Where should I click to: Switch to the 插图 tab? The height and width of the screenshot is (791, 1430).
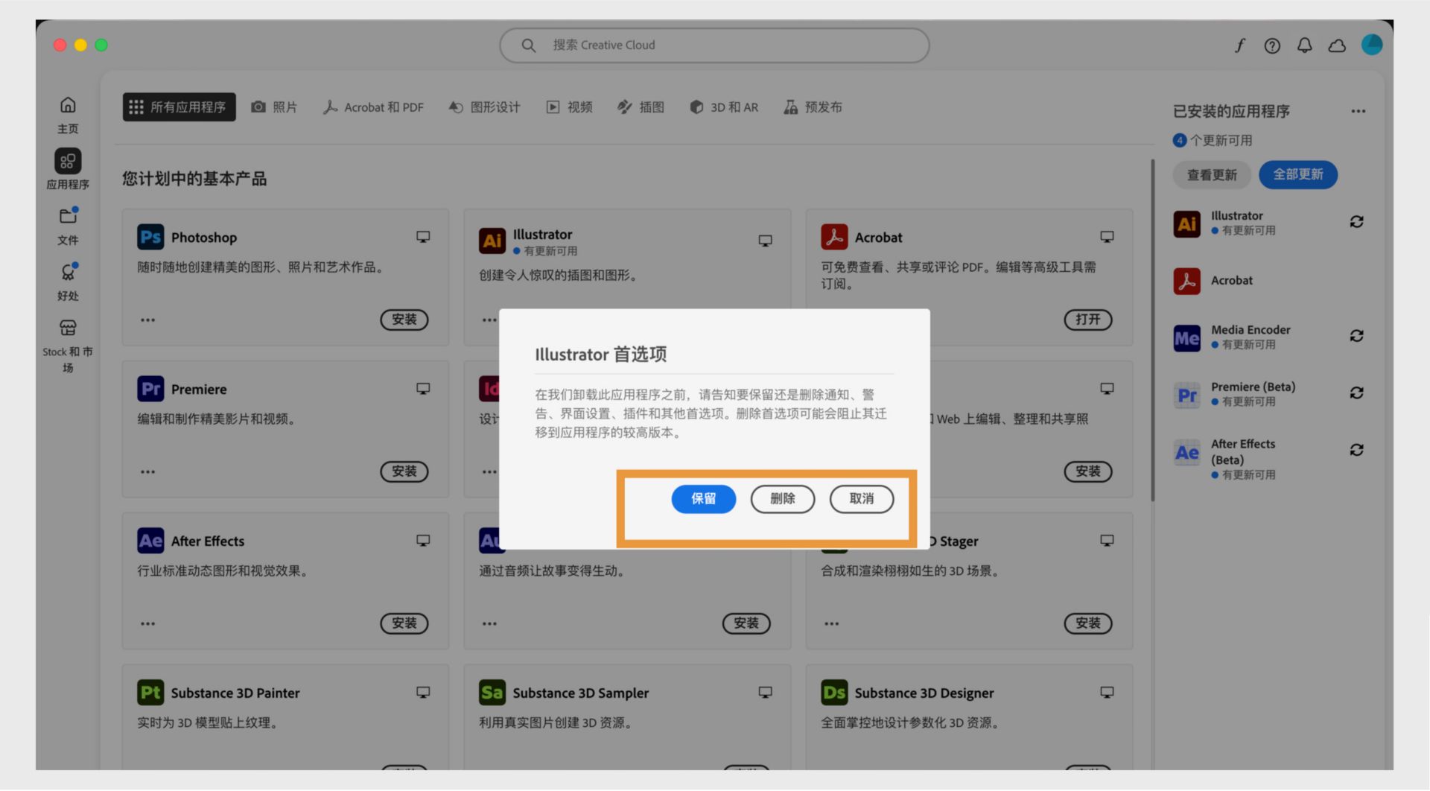(x=641, y=107)
